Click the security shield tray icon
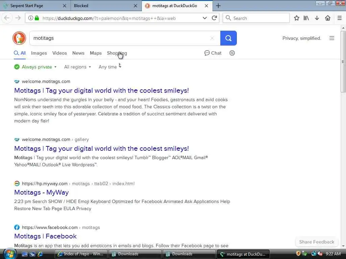This screenshot has width=346, height=259. pos(298,254)
